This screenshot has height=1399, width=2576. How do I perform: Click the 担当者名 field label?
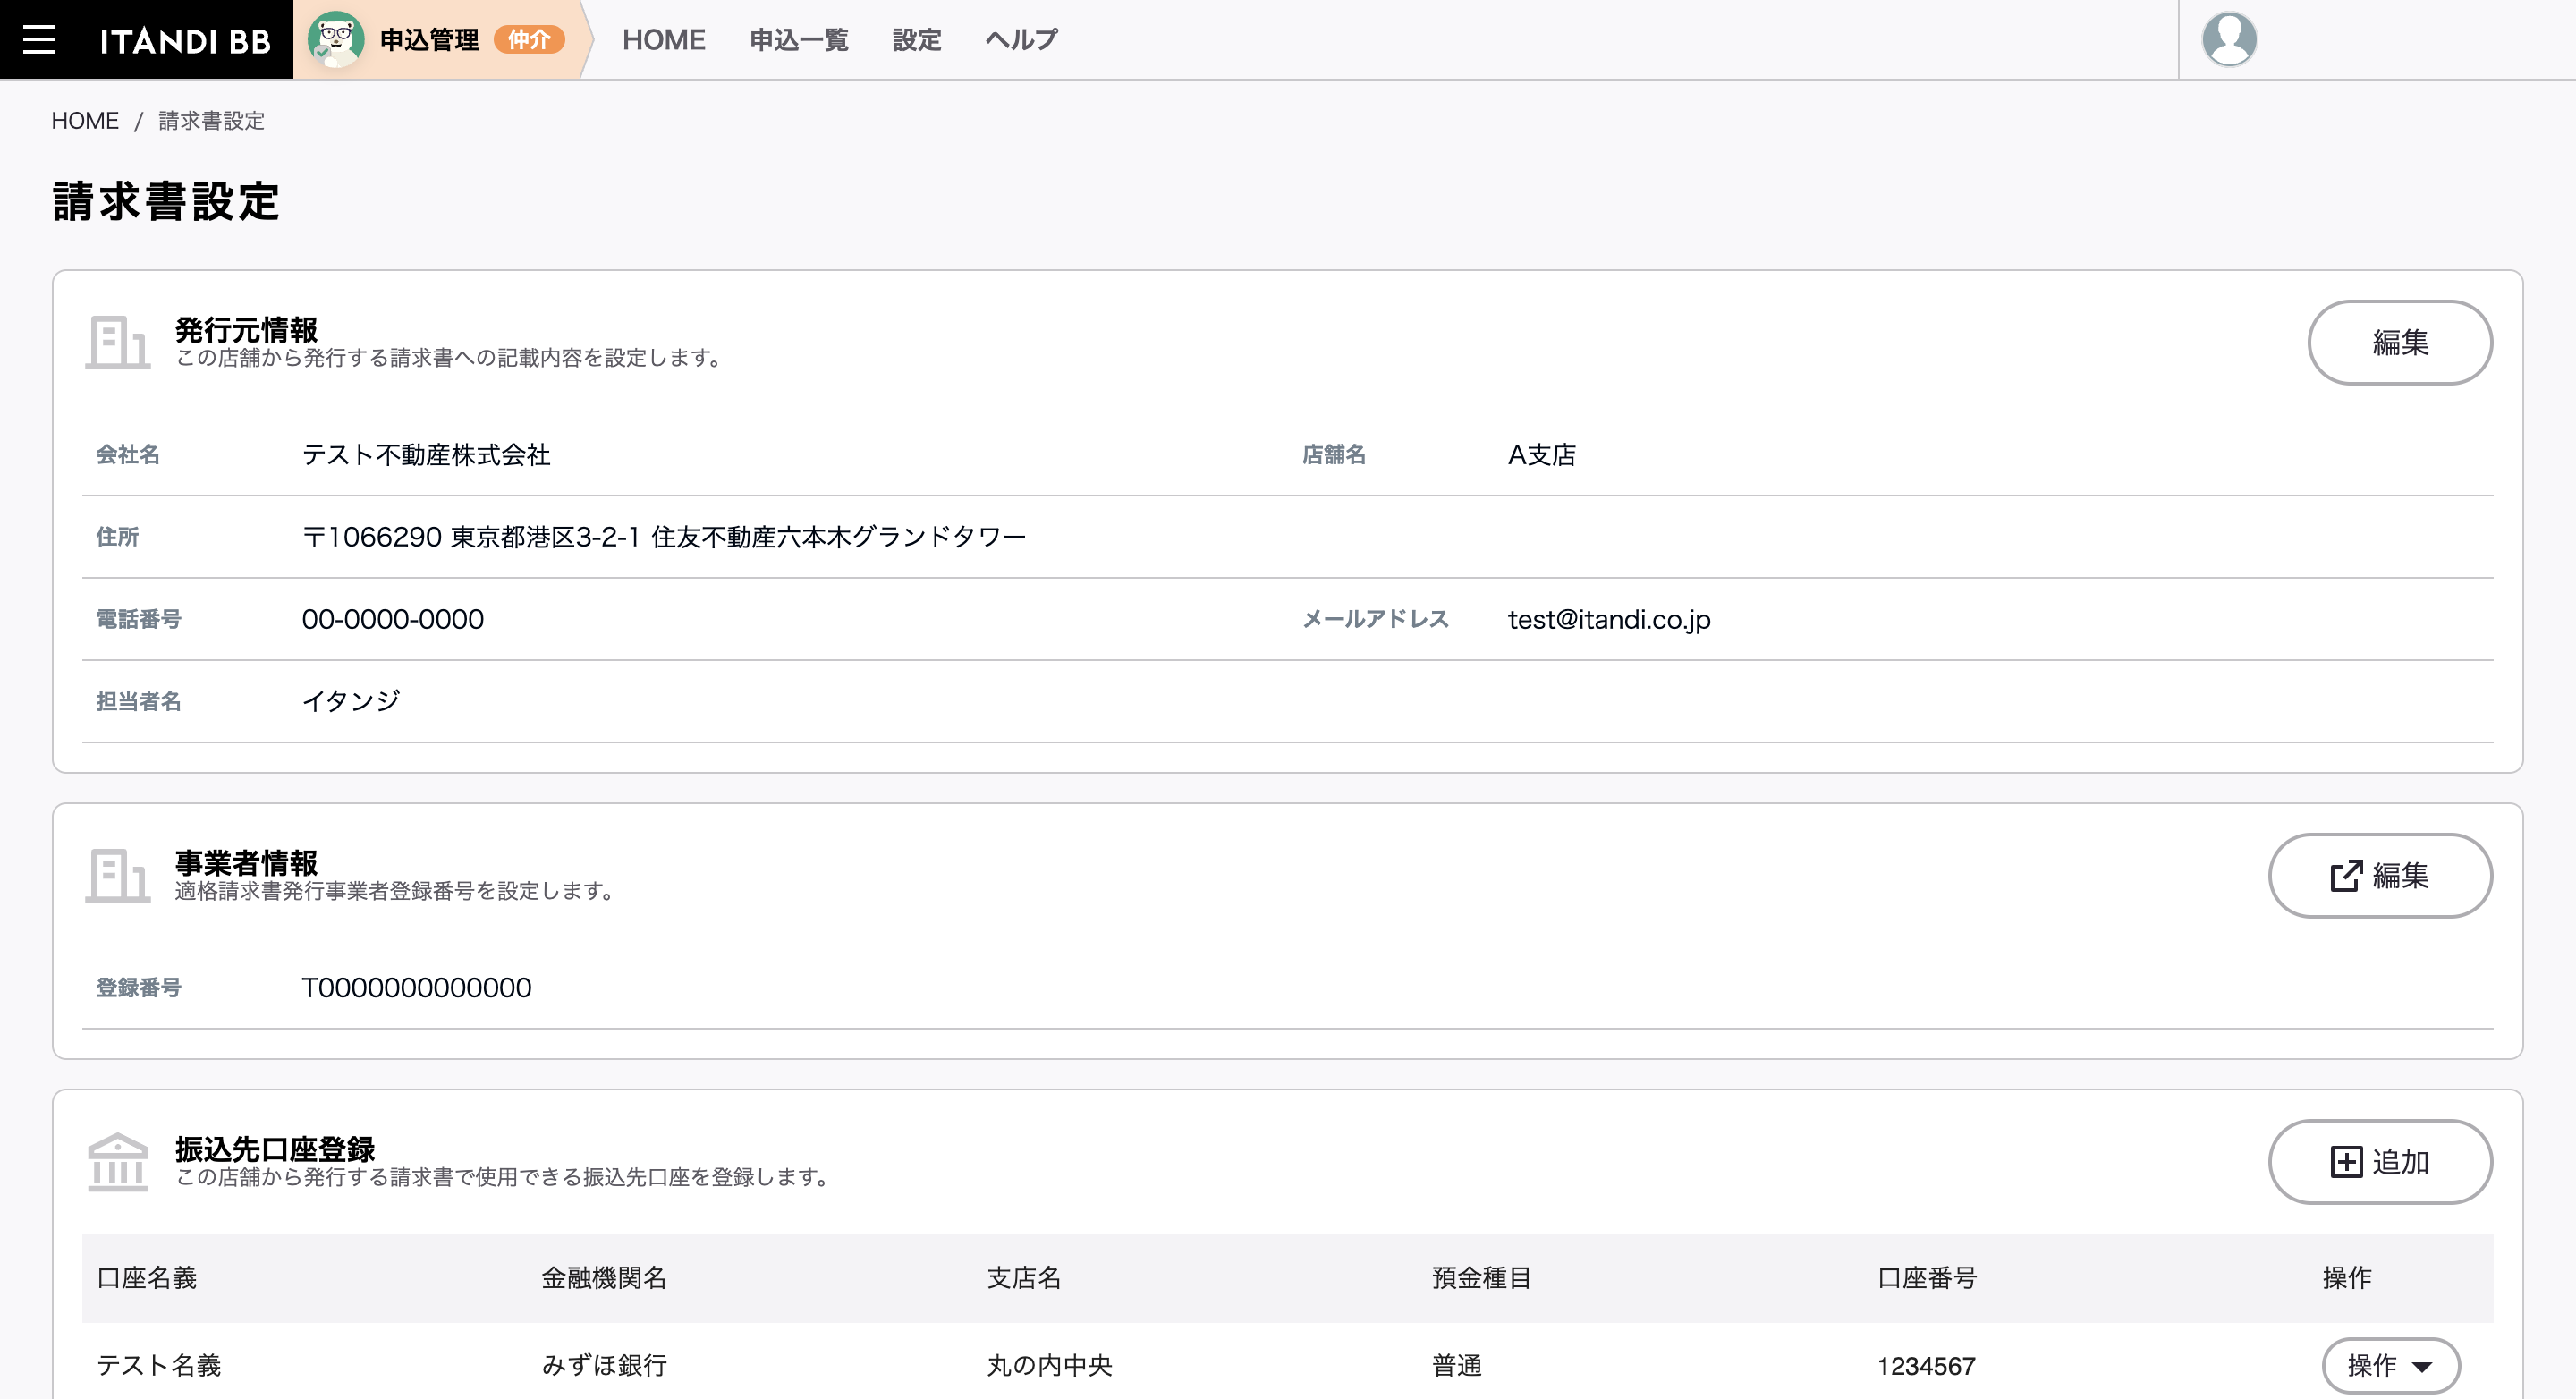pyautogui.click(x=138, y=700)
